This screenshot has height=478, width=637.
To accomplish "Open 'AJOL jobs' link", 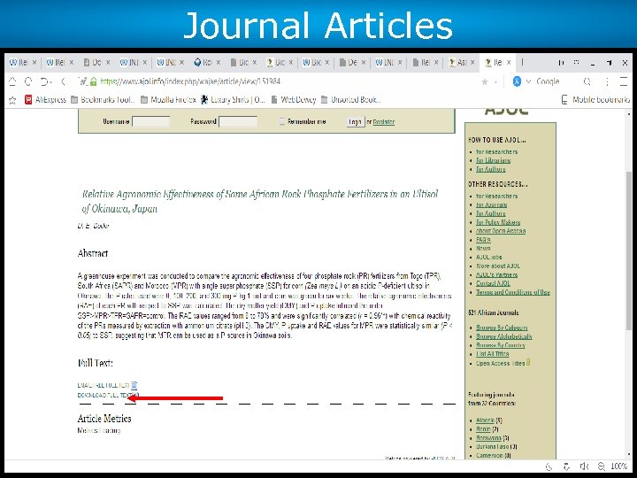I will point(489,257).
